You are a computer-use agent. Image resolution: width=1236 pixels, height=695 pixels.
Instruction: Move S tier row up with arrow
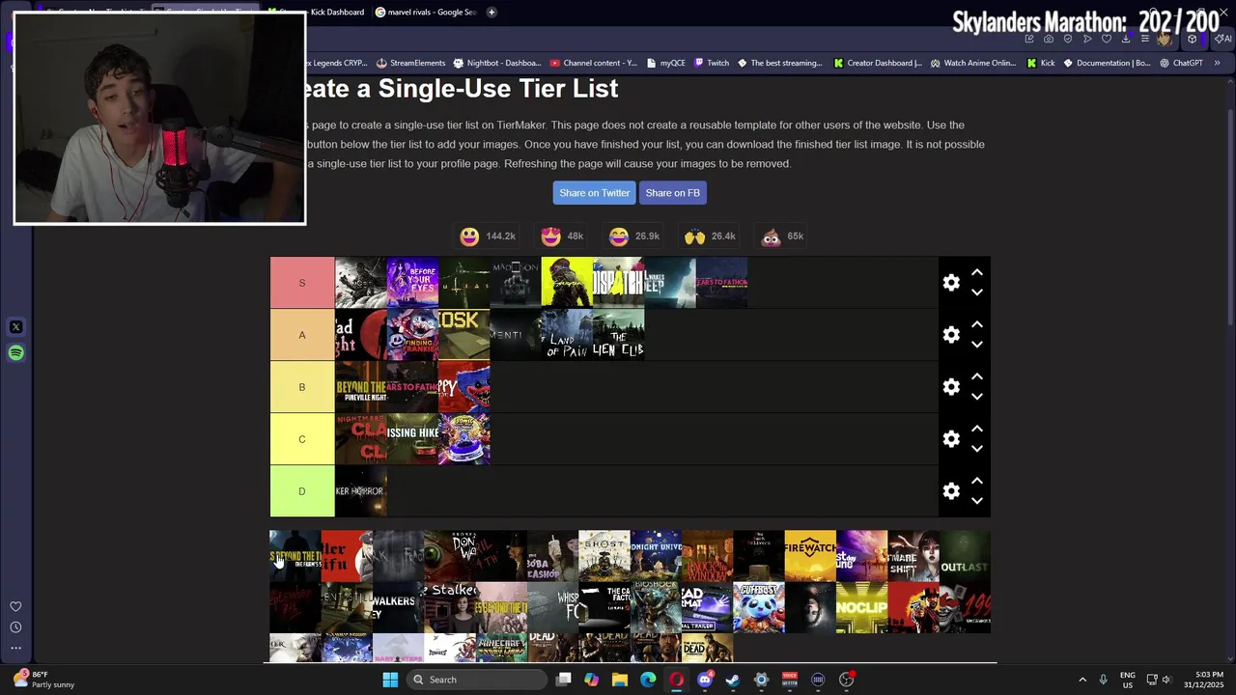coord(976,273)
